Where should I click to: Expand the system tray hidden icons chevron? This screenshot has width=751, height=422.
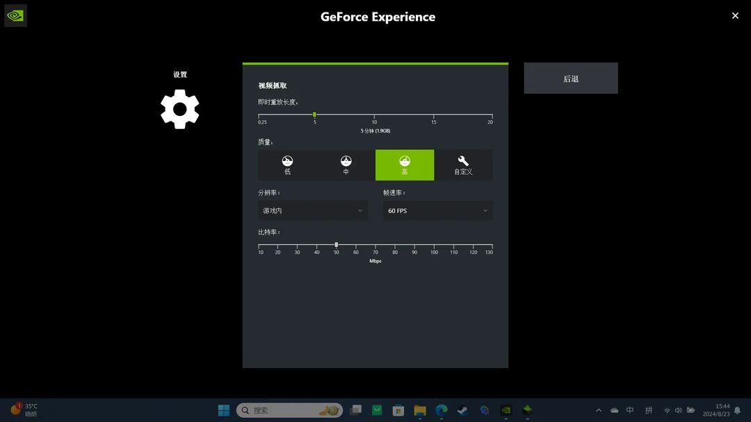click(599, 410)
